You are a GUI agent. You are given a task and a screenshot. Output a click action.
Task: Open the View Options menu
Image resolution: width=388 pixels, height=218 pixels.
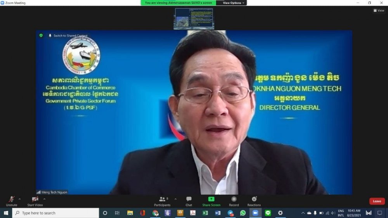click(234, 3)
